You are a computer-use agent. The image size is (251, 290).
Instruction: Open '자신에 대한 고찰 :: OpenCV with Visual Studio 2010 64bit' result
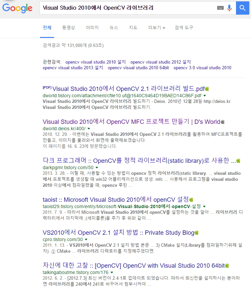click(x=134, y=265)
